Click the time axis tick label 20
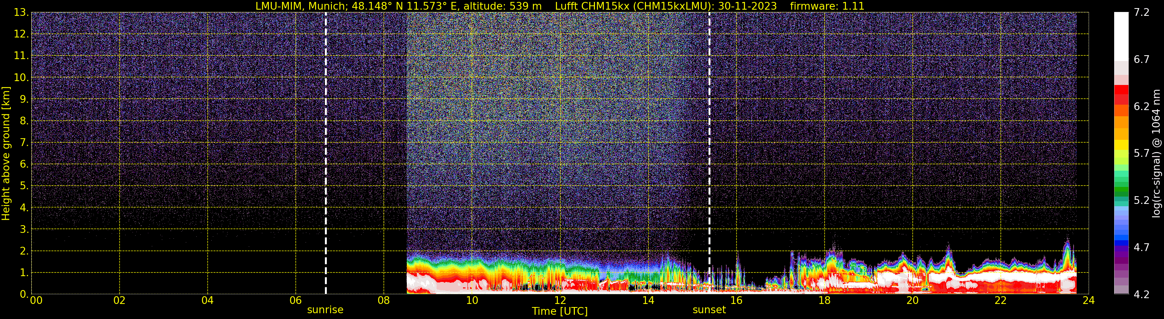The image size is (1164, 319). 913,300
